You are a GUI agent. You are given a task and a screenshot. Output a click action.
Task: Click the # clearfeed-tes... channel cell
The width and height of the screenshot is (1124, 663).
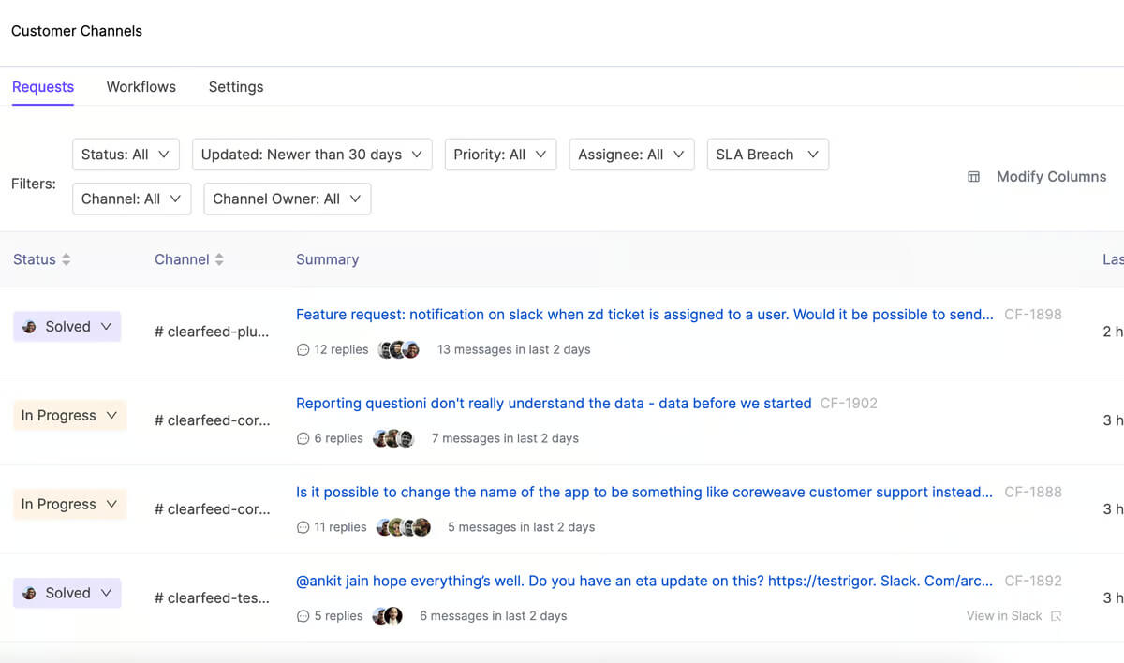[x=212, y=597]
